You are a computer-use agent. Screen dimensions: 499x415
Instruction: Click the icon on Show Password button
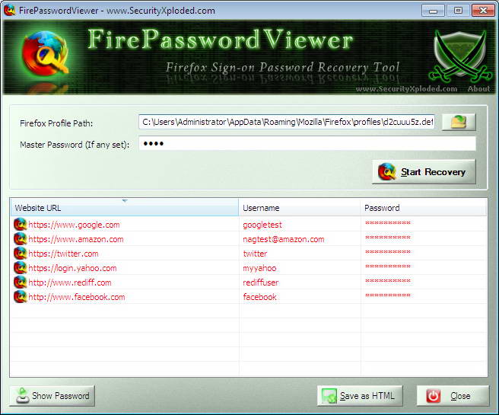[x=22, y=395]
